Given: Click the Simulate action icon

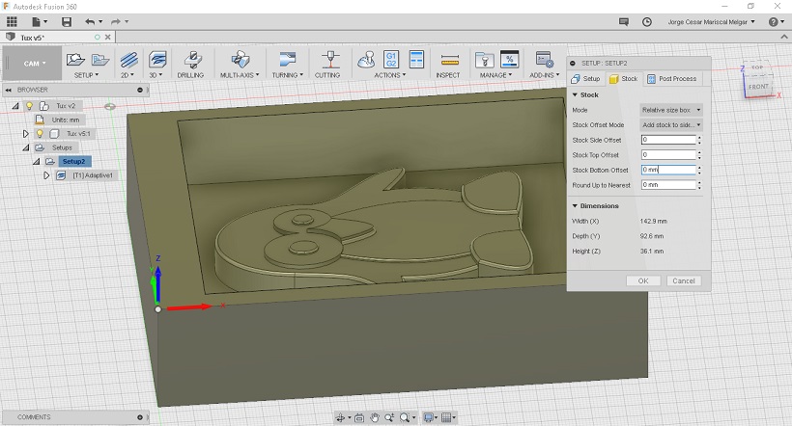Looking at the screenshot, I should [x=366, y=60].
